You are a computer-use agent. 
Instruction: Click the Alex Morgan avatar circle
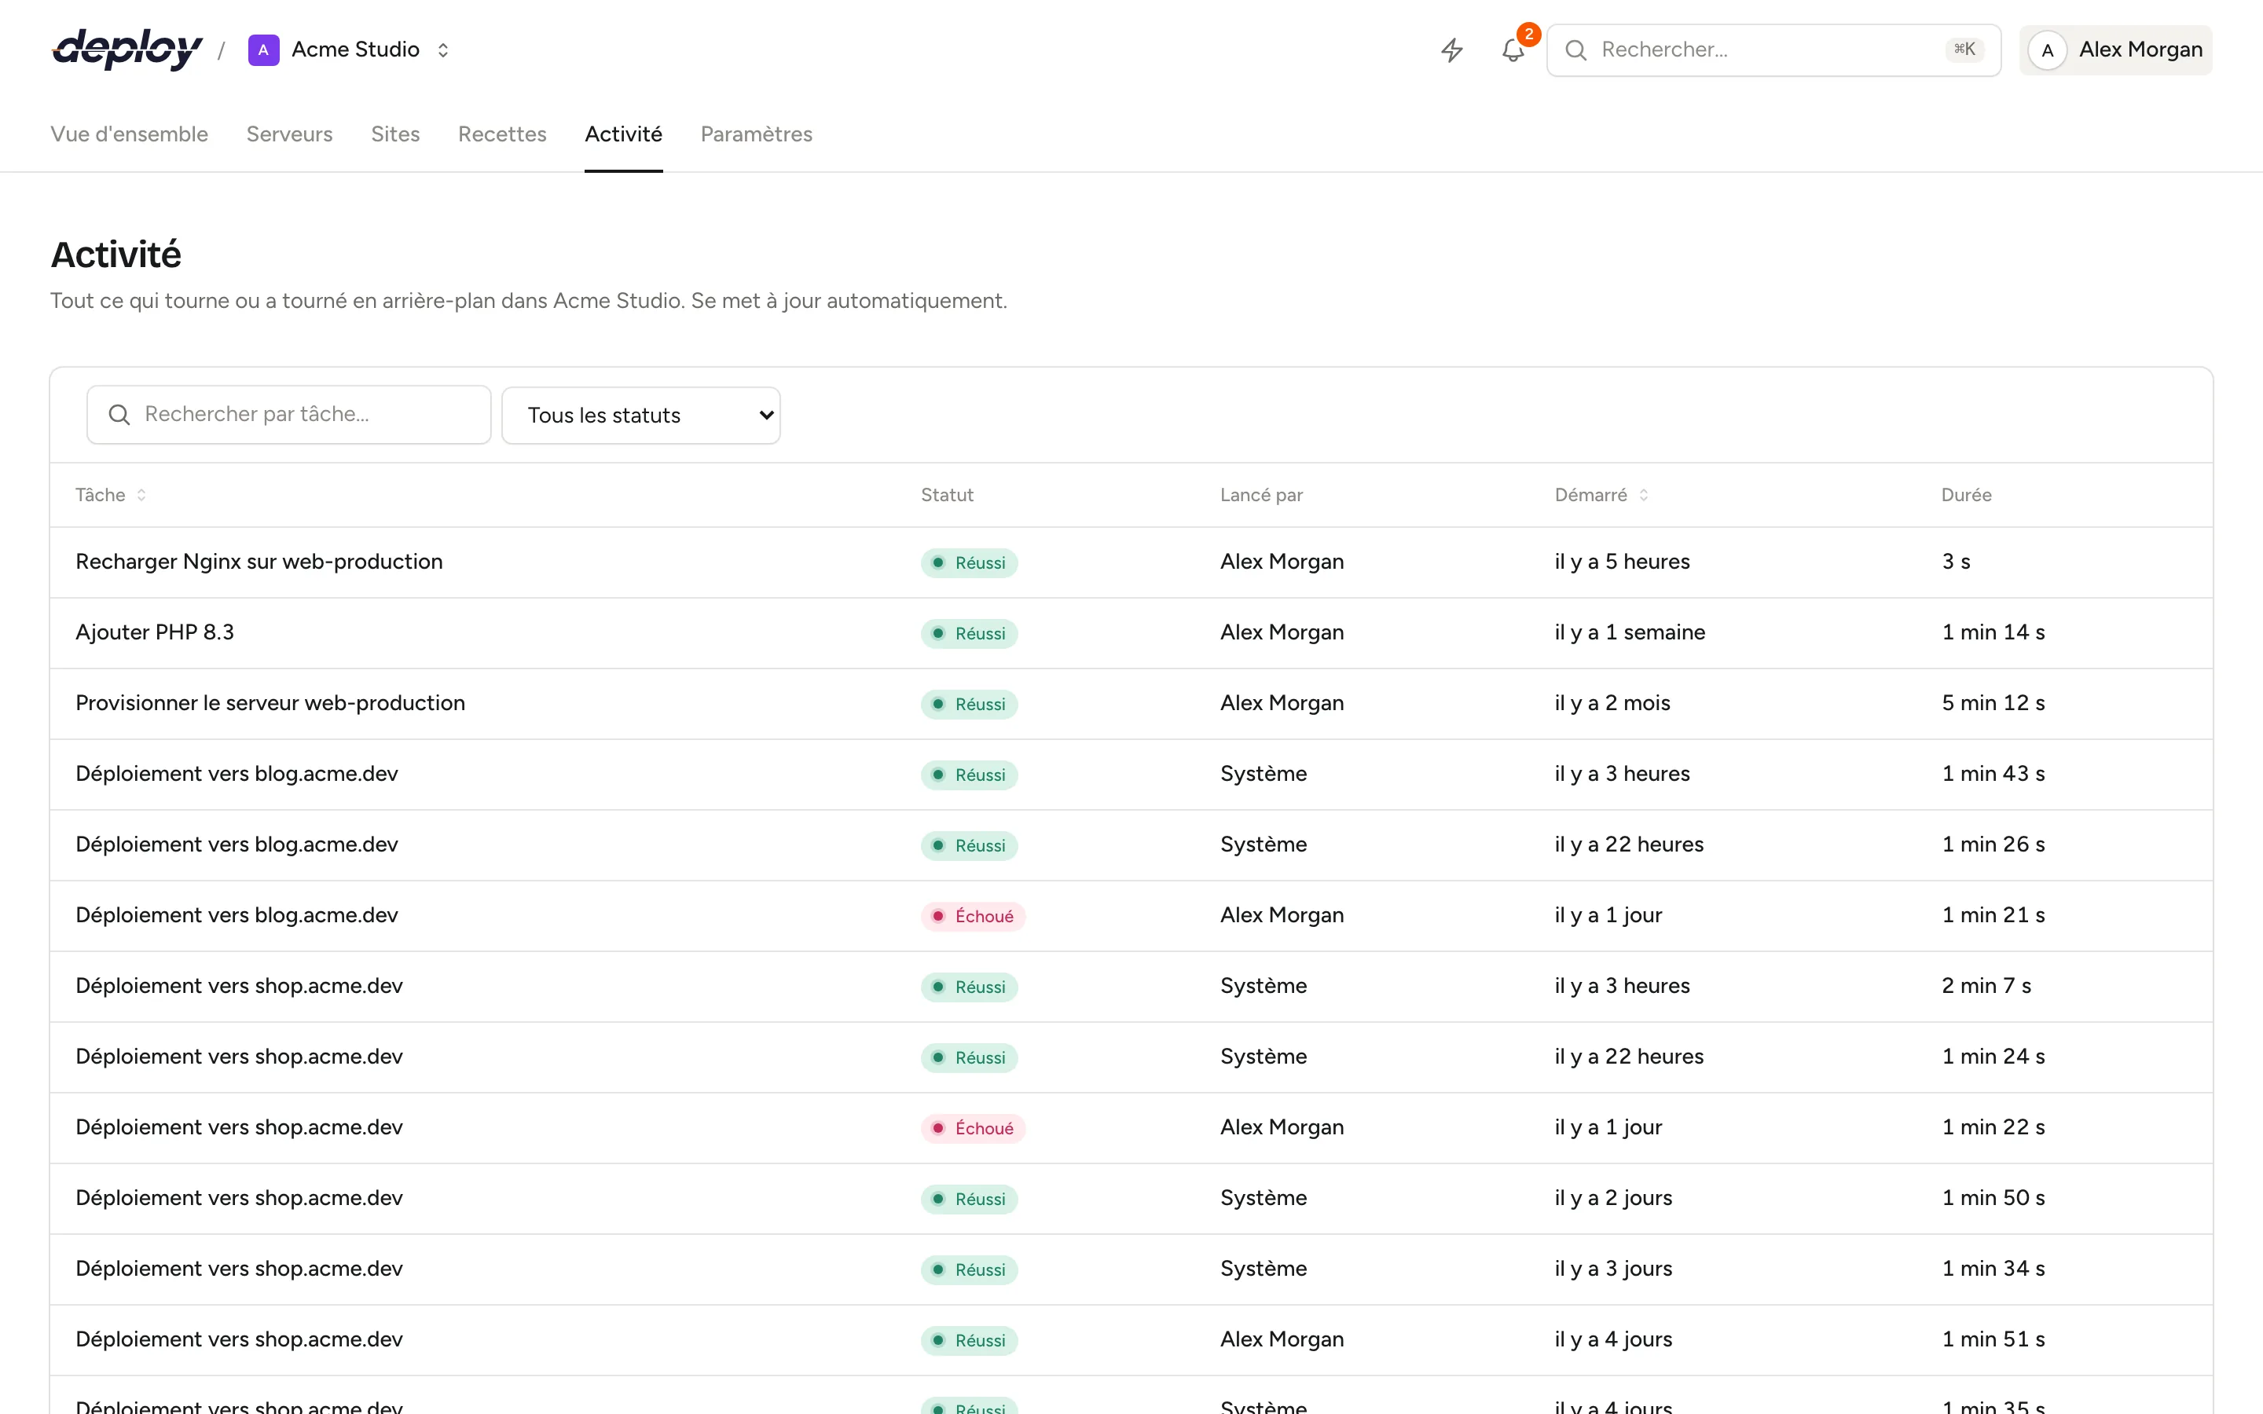pos(2047,50)
